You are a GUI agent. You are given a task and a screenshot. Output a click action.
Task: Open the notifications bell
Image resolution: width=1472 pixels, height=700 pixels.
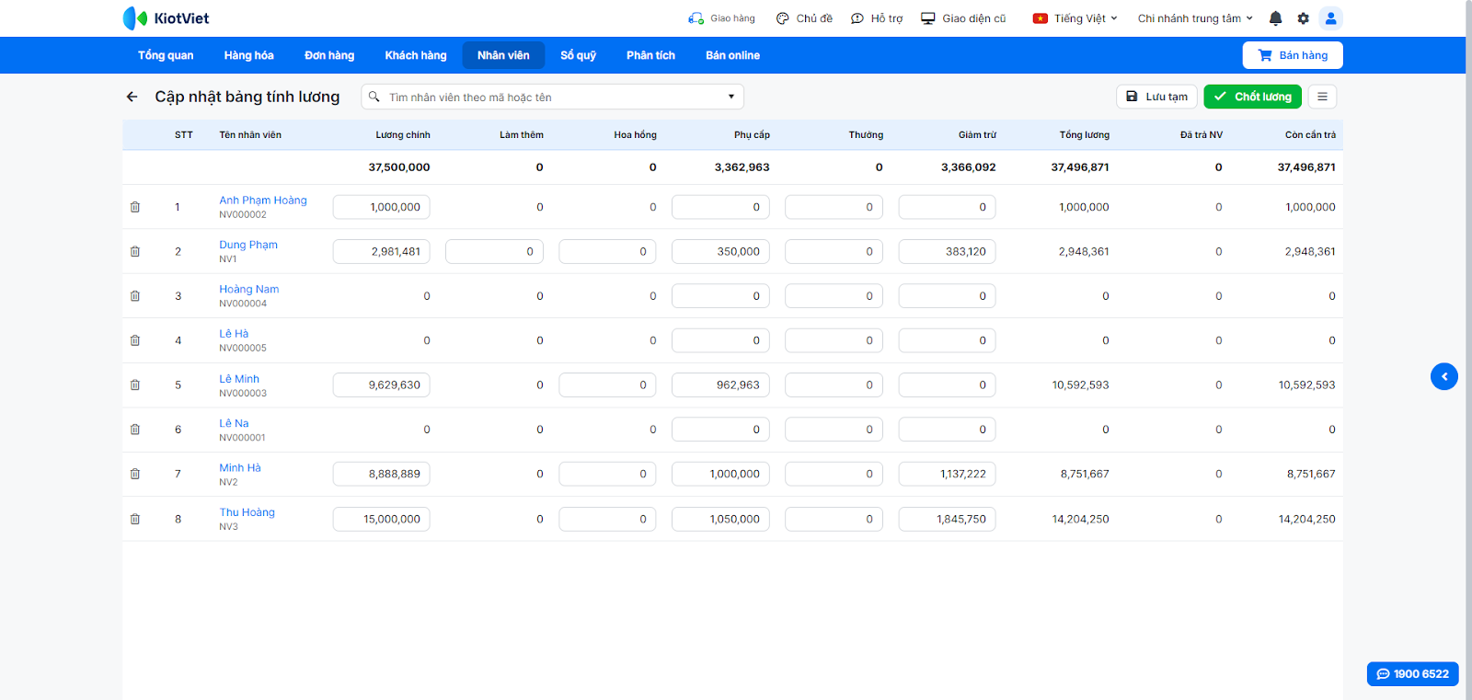coord(1275,18)
